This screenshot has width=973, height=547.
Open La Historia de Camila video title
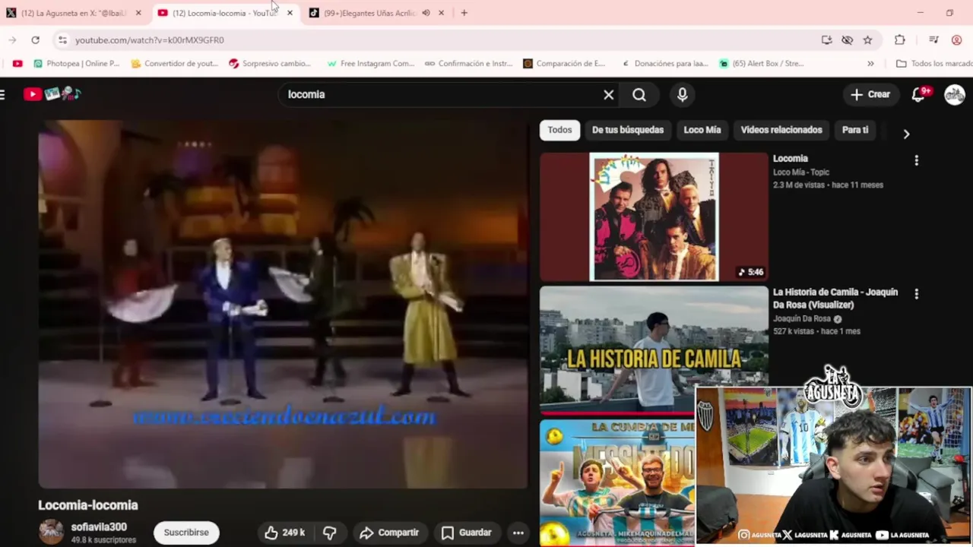tap(835, 299)
